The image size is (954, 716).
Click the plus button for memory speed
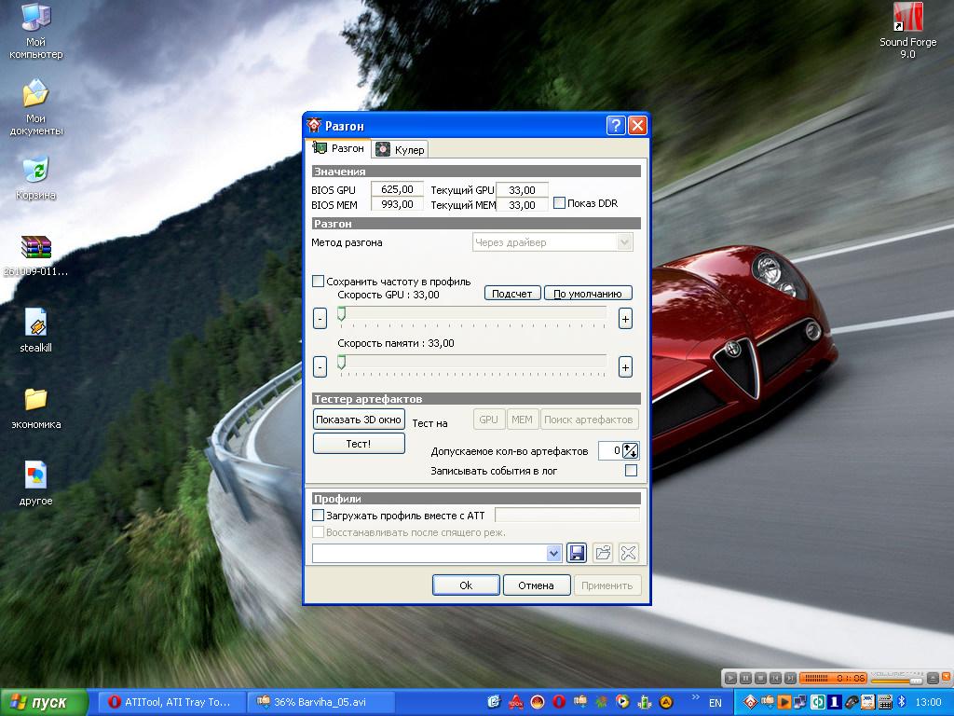tap(625, 367)
